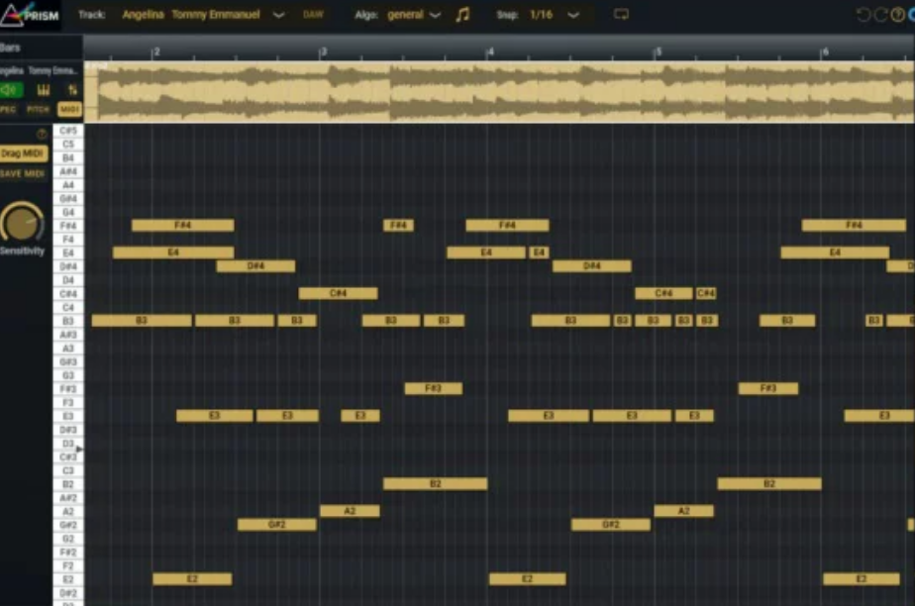915x606 pixels.
Task: Click the small arrow beside the D3 key
Action: click(x=79, y=450)
